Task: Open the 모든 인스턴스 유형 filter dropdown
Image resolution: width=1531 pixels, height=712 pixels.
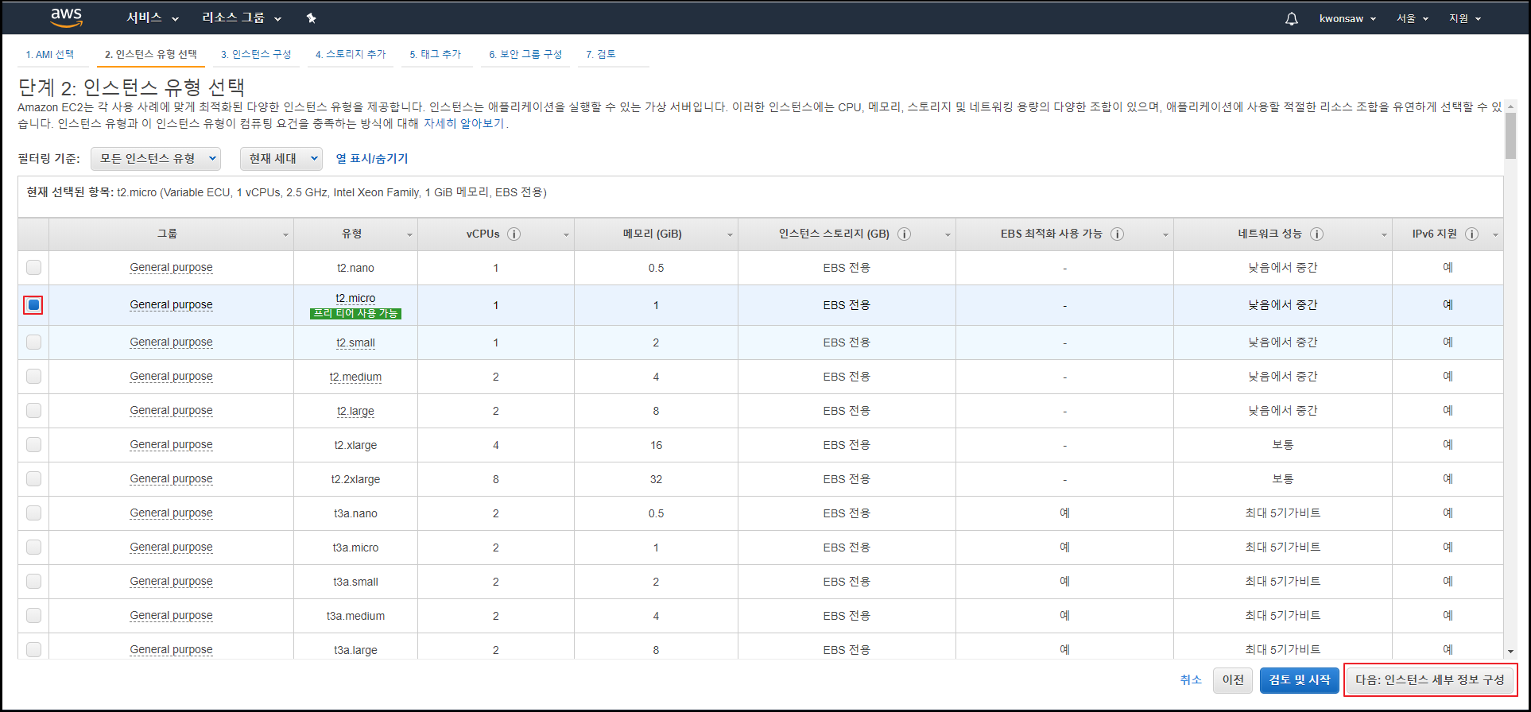Action: pos(156,158)
